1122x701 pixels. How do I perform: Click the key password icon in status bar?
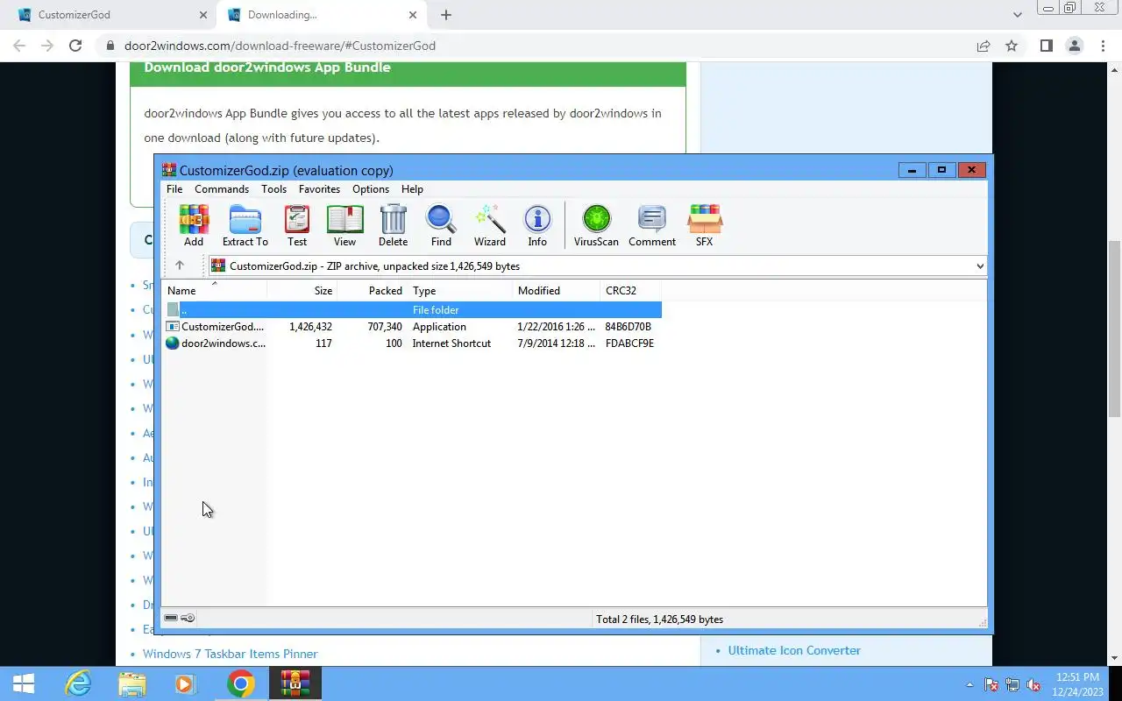(x=188, y=619)
